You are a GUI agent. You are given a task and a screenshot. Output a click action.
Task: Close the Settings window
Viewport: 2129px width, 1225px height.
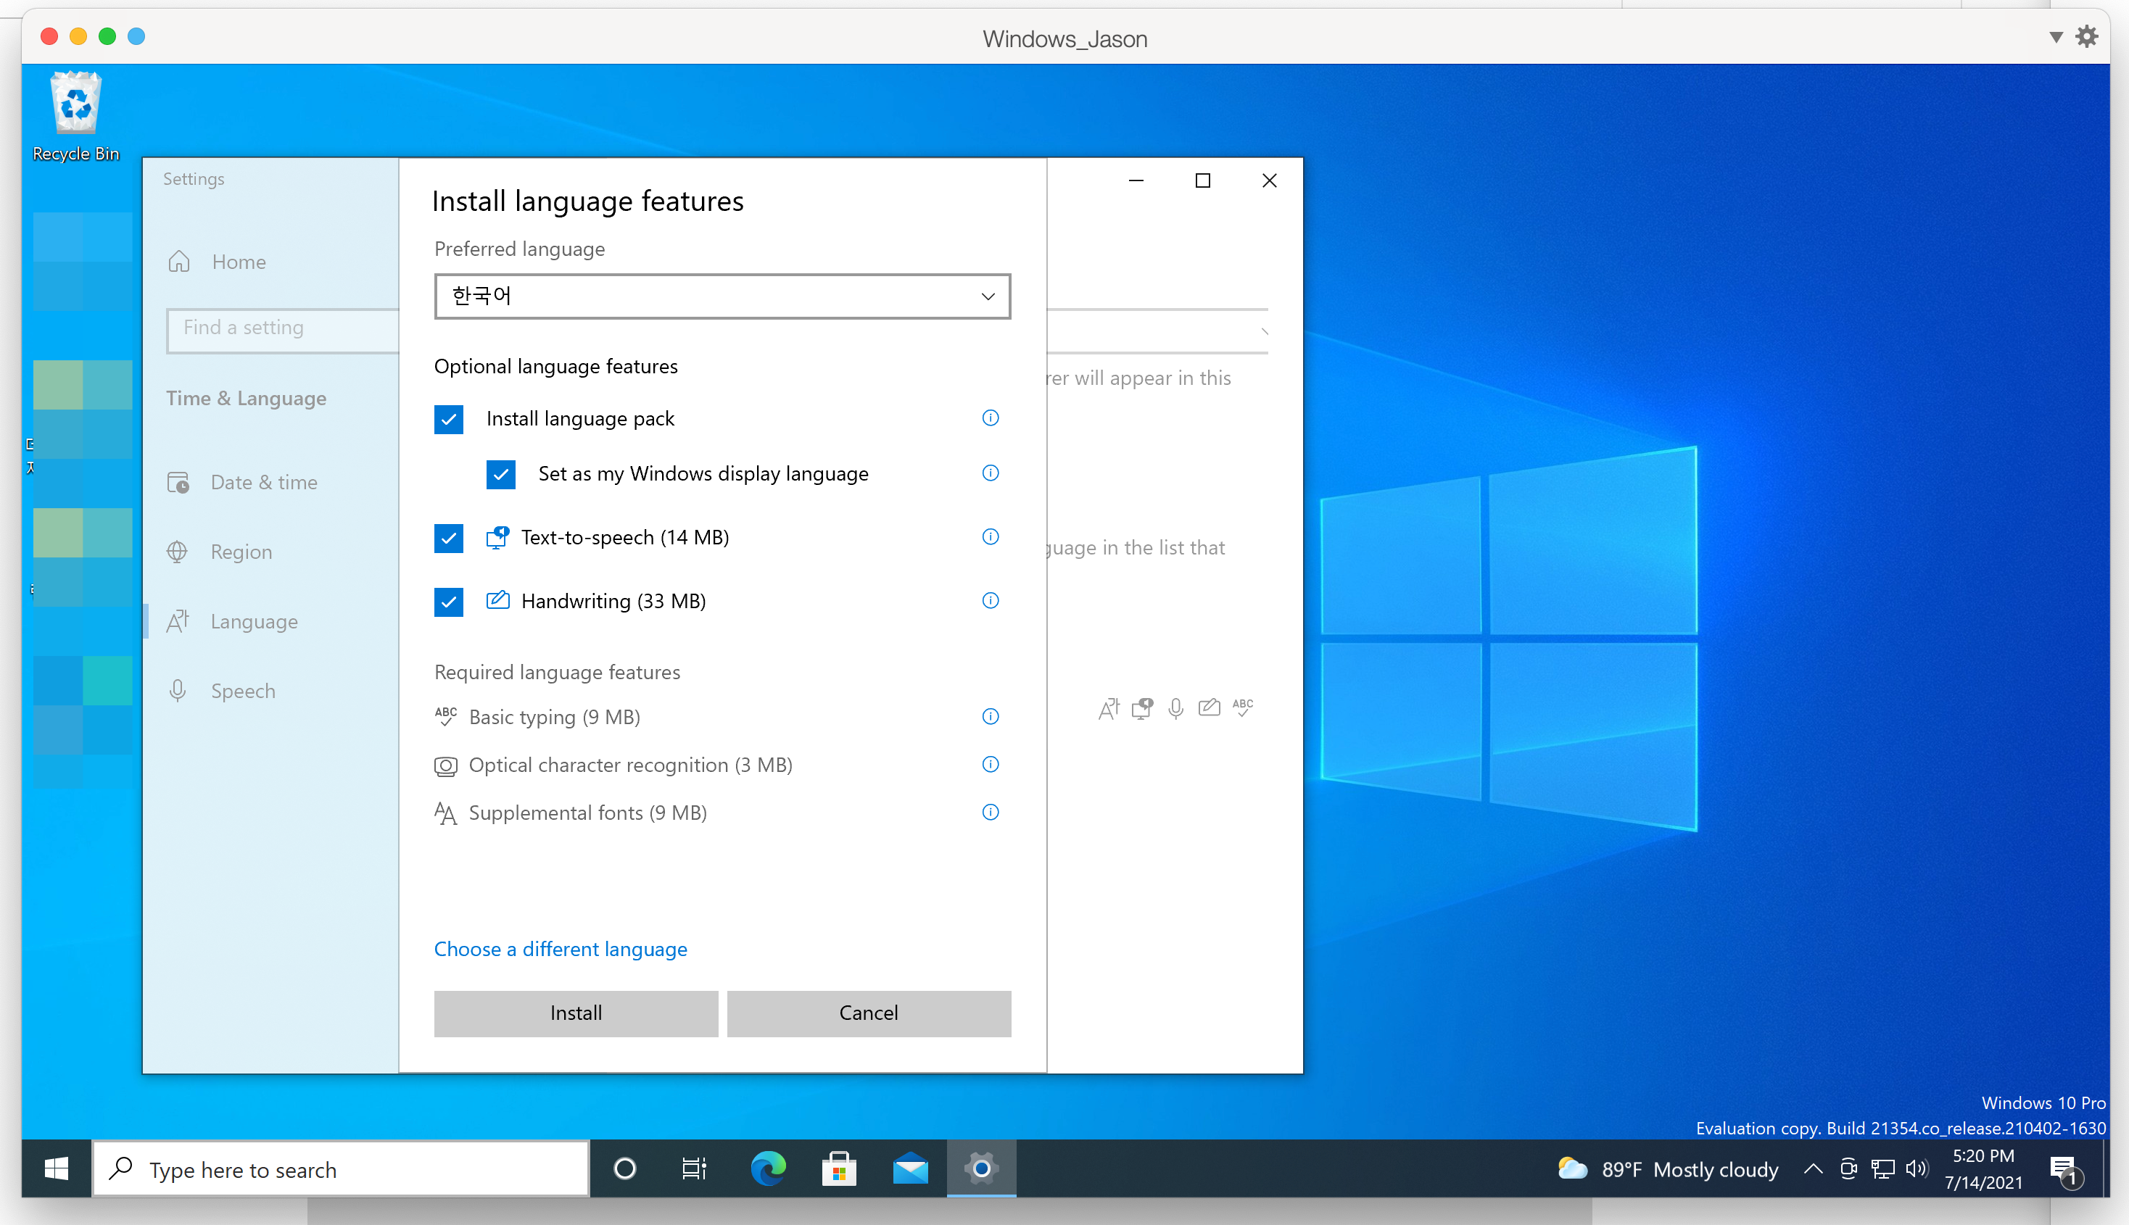[x=1269, y=180]
